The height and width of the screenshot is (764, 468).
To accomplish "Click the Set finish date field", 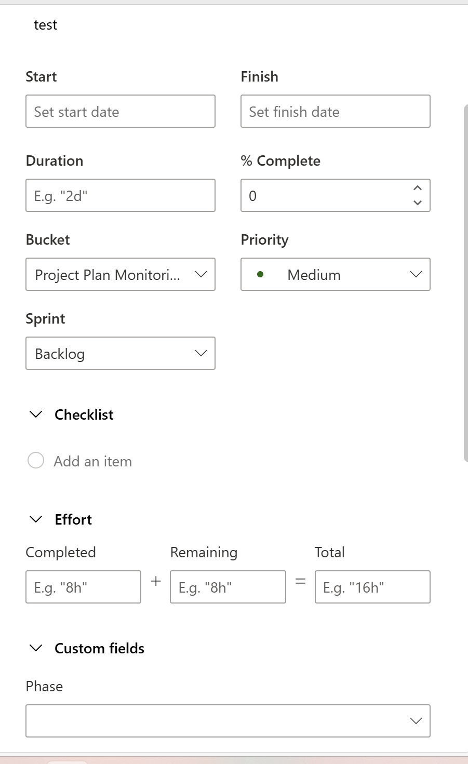I will (x=336, y=111).
